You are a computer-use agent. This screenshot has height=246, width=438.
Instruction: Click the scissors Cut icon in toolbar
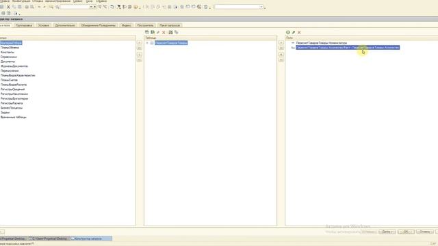point(8,7)
